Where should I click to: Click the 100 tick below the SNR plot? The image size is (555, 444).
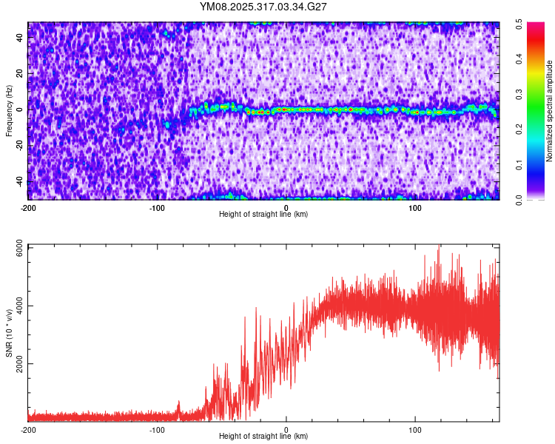point(415,430)
